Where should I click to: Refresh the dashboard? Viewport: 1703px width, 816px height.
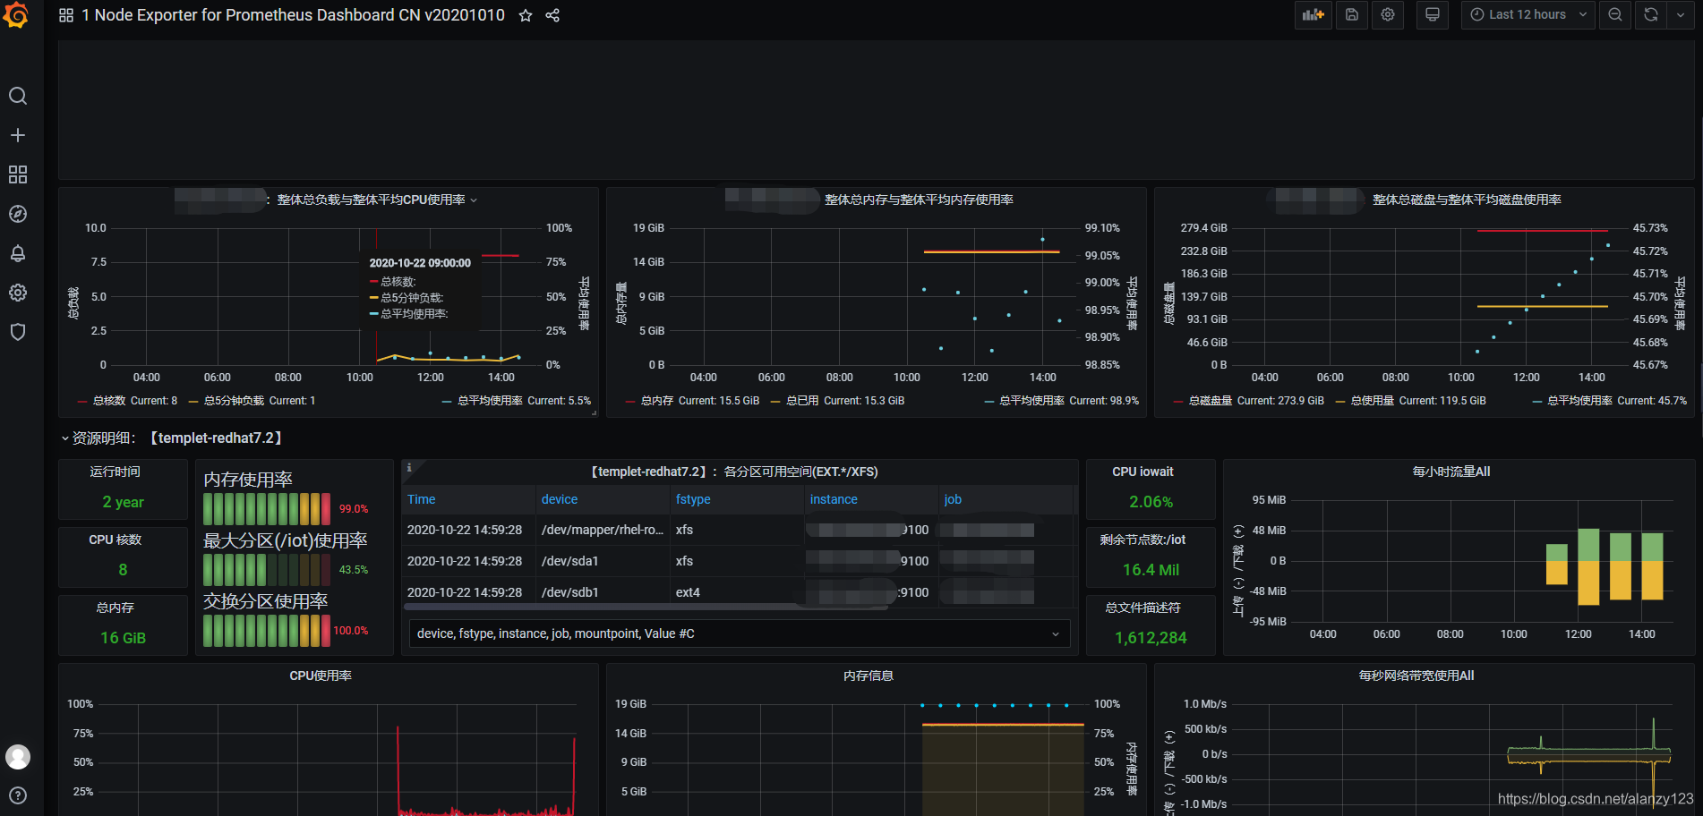(x=1651, y=14)
